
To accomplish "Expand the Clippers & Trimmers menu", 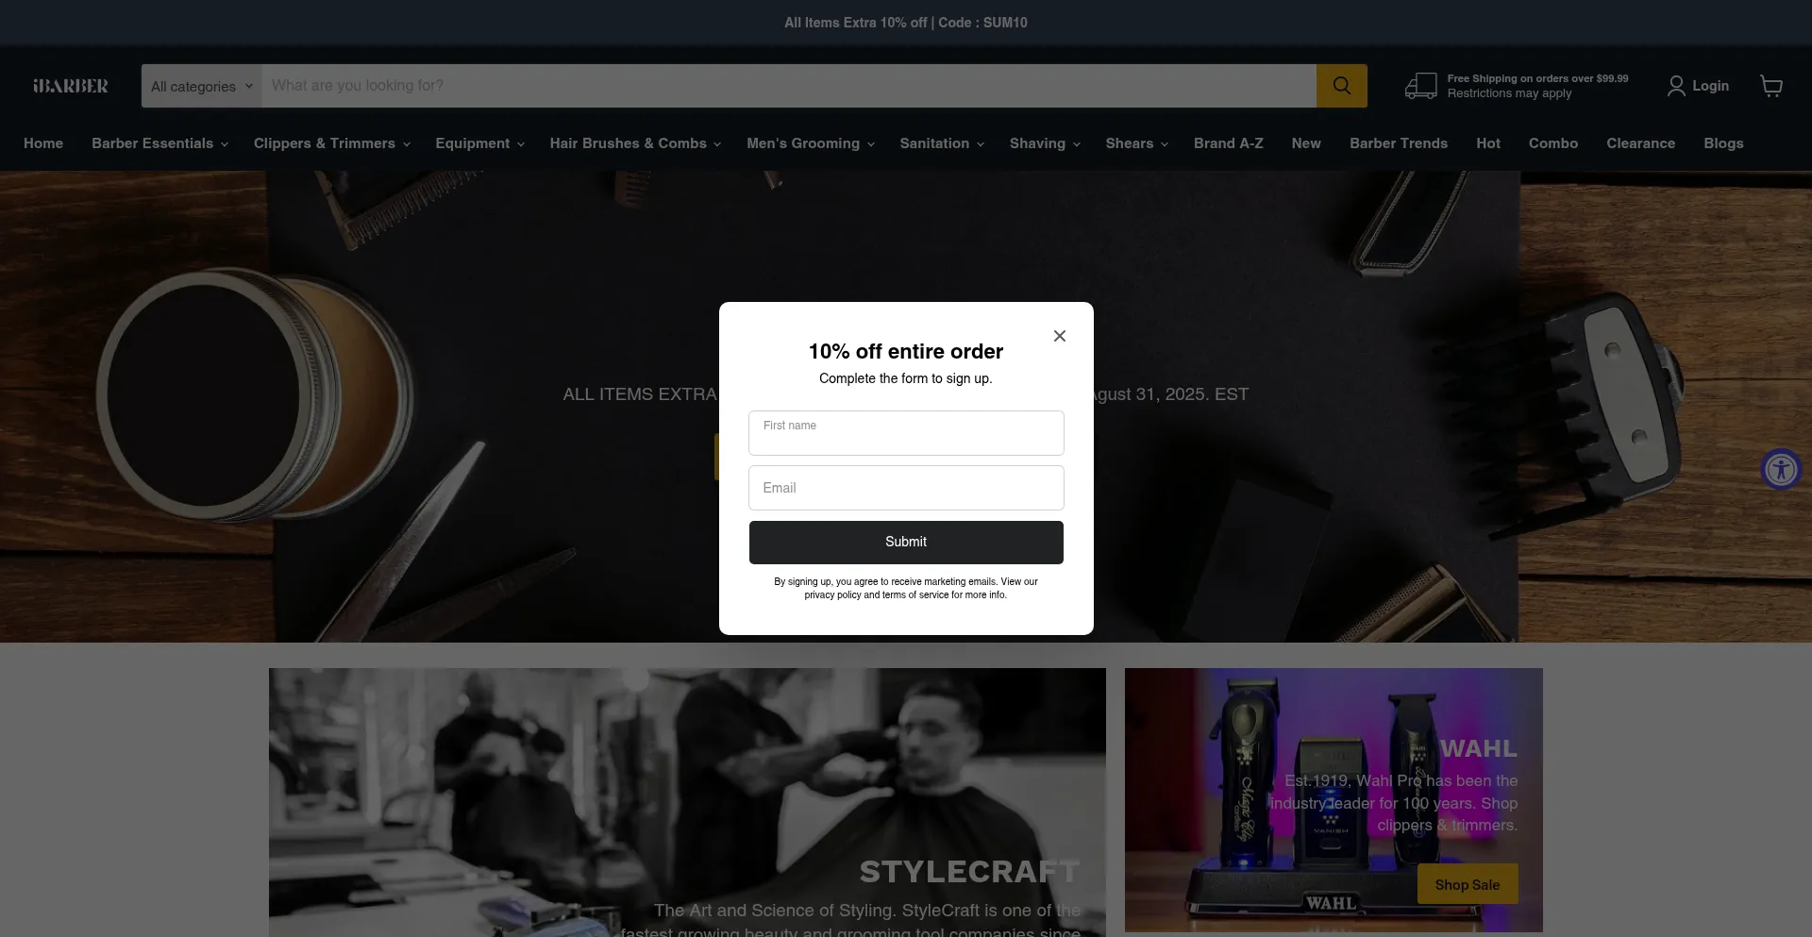I will pyautogui.click(x=331, y=143).
